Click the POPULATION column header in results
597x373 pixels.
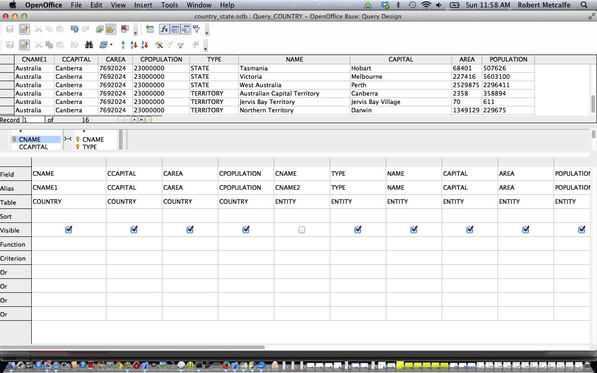coord(508,59)
